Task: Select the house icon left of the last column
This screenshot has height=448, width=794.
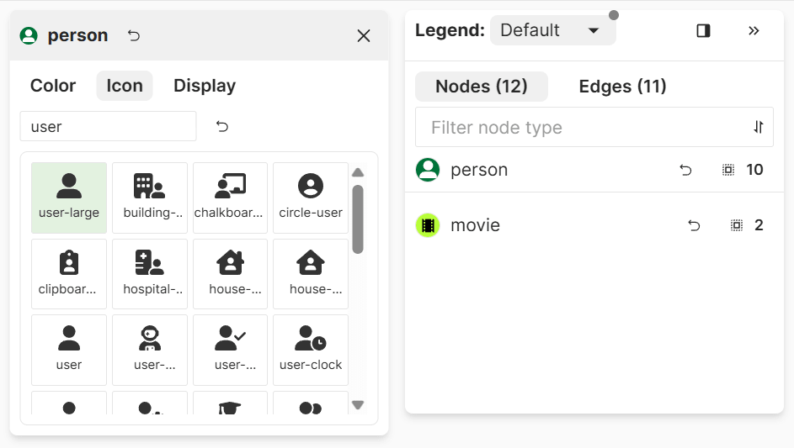Action: pyautogui.click(x=230, y=274)
